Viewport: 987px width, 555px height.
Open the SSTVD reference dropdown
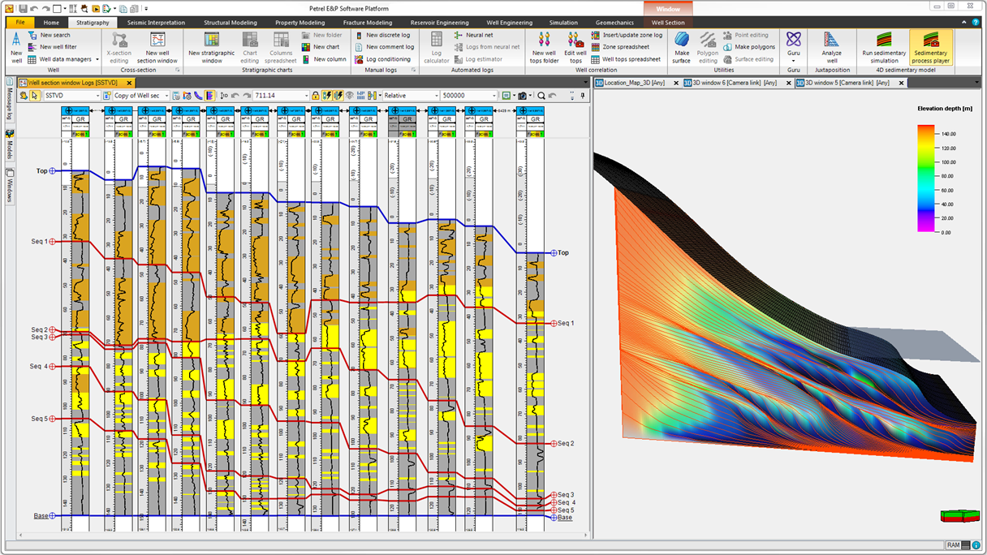(97, 95)
